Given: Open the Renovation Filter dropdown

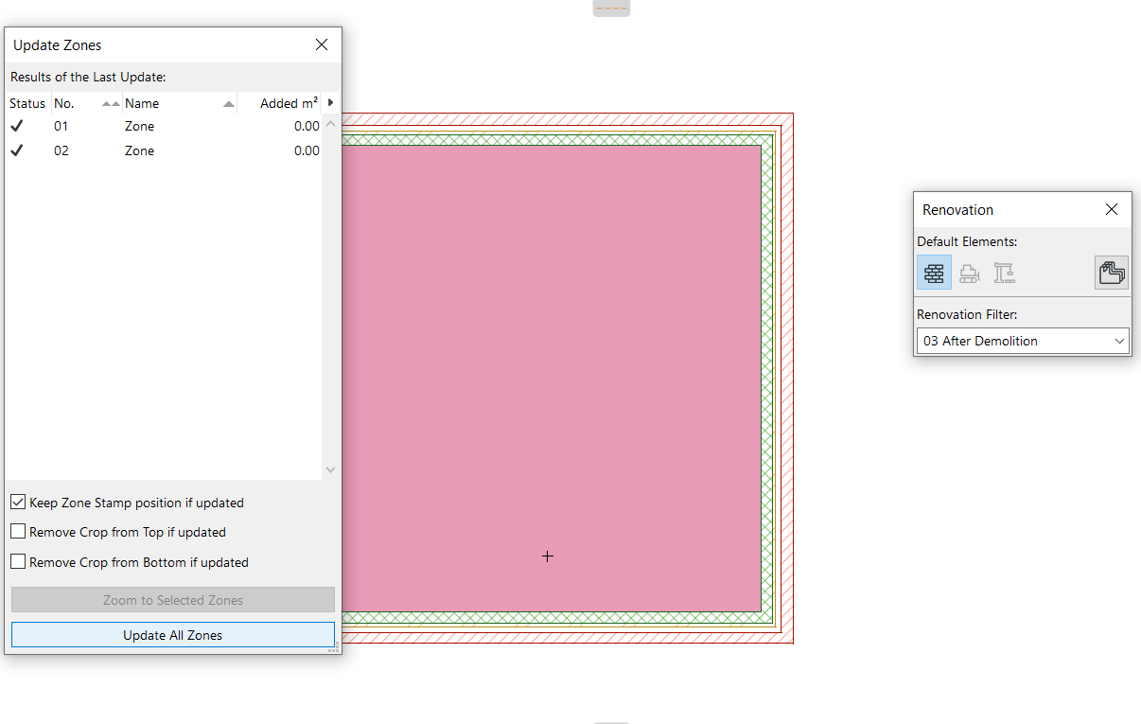Looking at the screenshot, I should (x=1023, y=341).
